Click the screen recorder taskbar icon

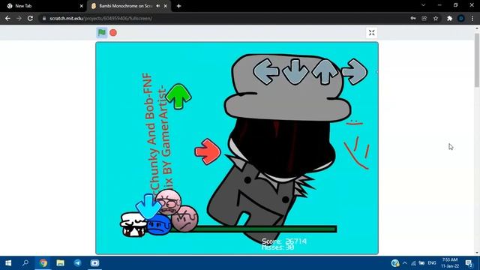(x=94, y=263)
